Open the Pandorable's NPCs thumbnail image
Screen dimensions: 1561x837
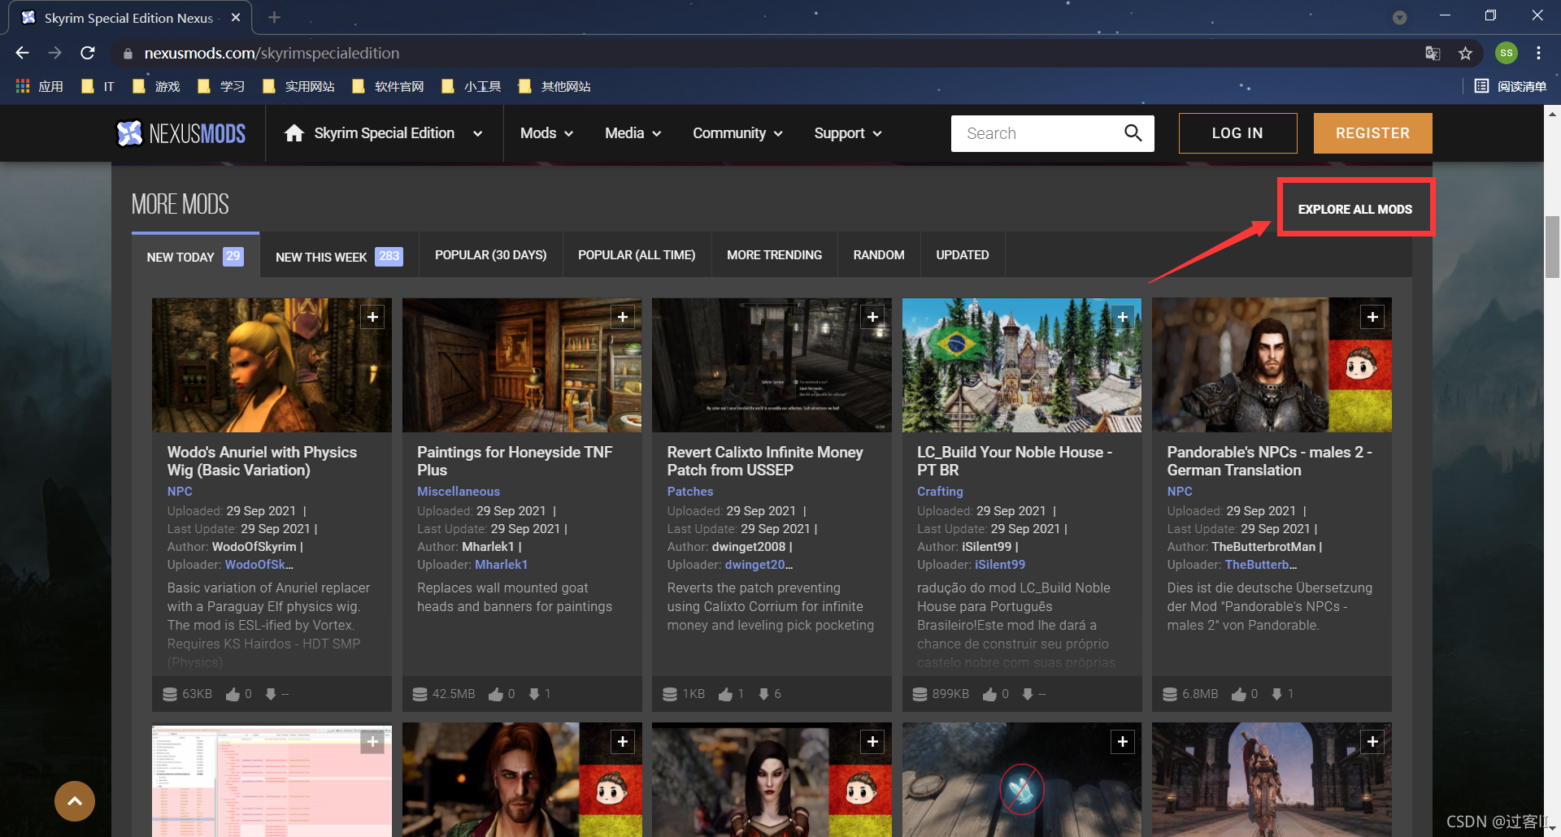pos(1272,365)
